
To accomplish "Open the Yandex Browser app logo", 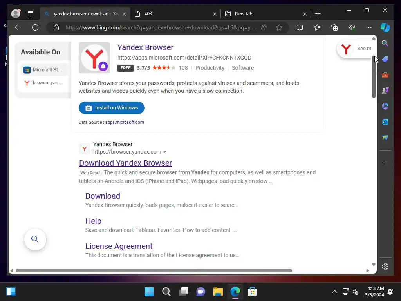I will coord(94,58).
